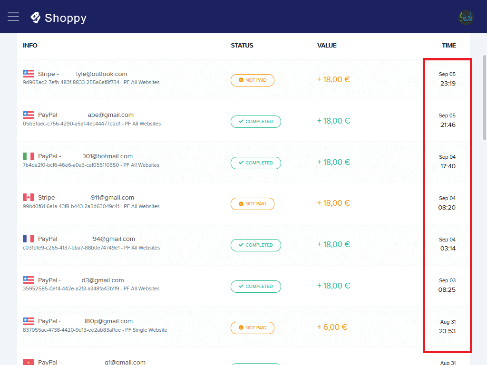Viewport: 487px width, 365px height.
Task: Sort by the STATUS column header
Action: click(x=242, y=46)
